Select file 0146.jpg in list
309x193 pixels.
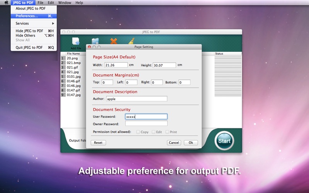click(74, 86)
